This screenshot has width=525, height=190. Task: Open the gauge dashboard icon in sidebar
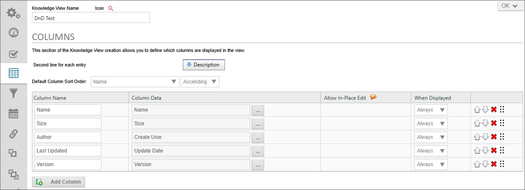pos(13,33)
